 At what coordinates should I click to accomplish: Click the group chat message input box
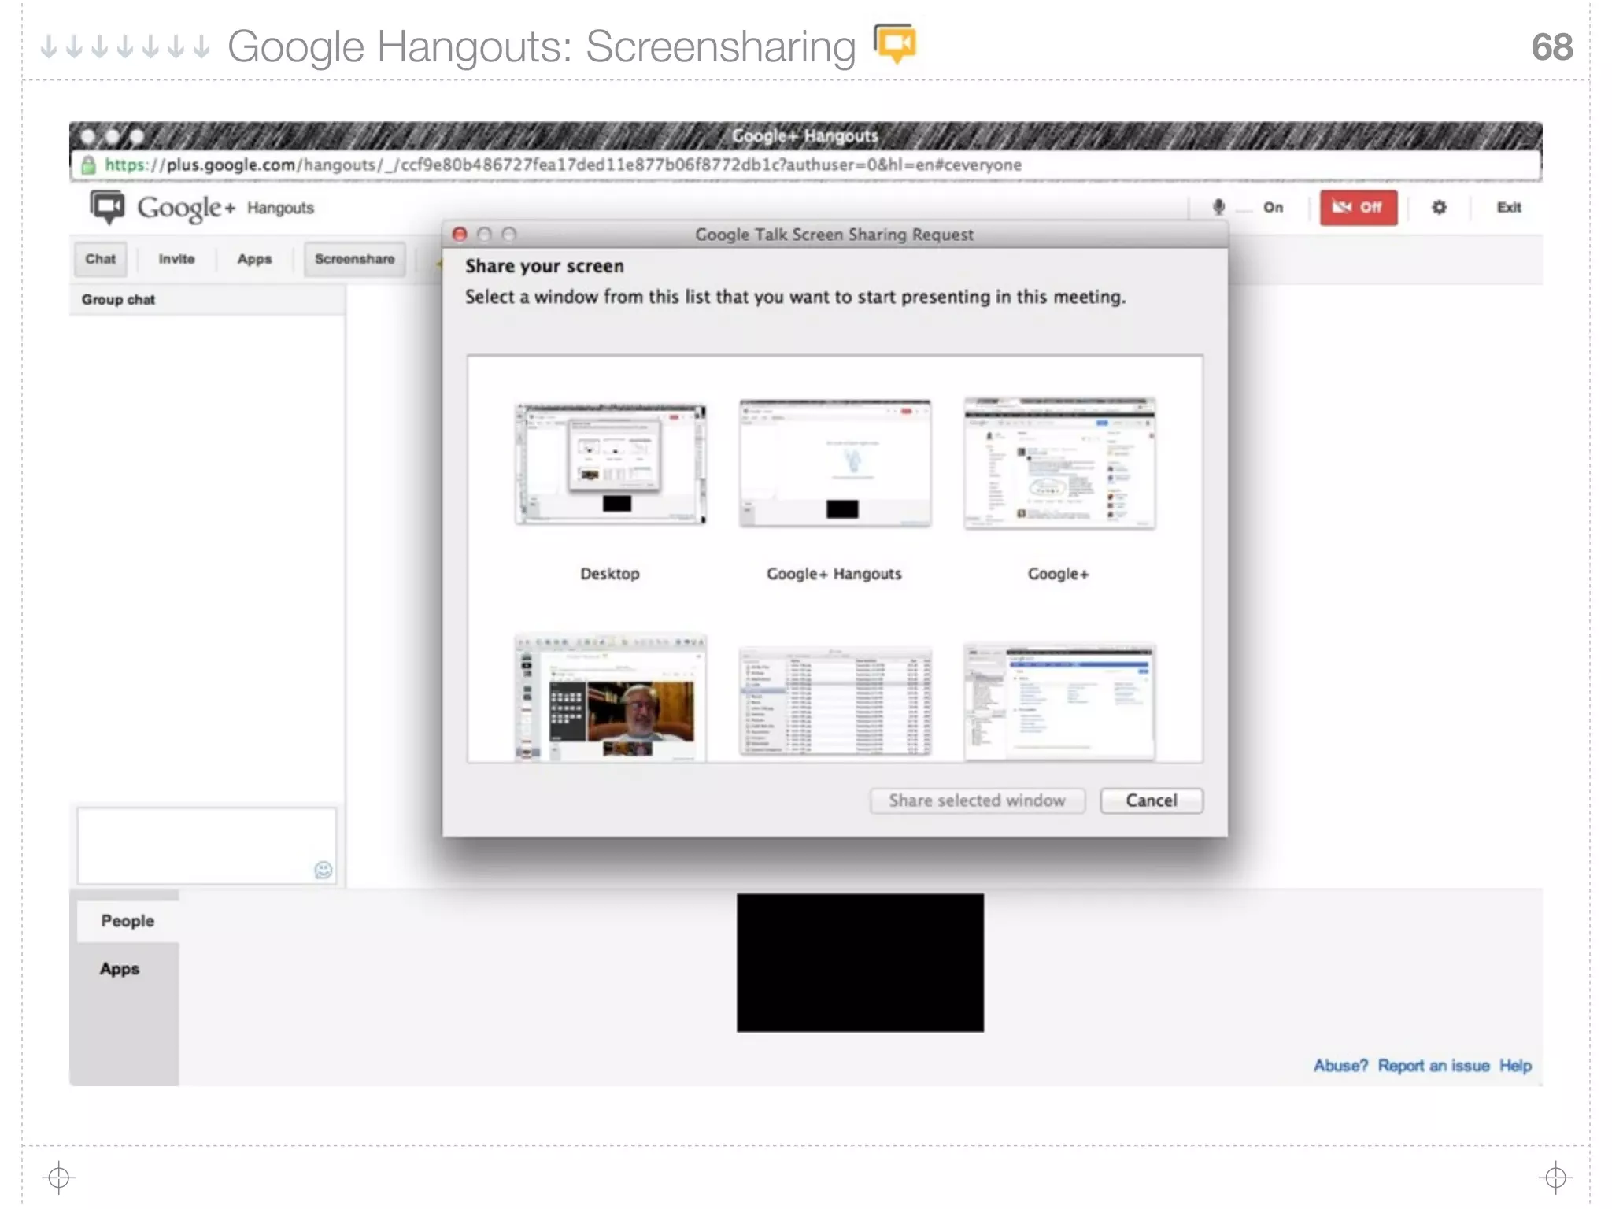206,845
